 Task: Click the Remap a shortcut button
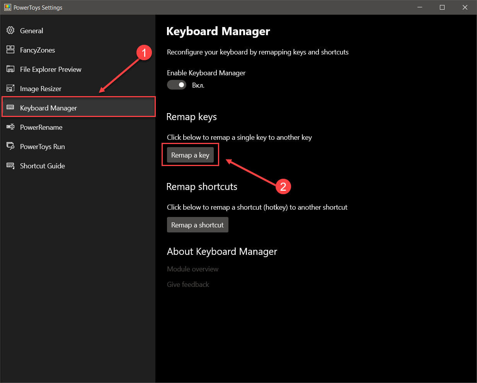(x=198, y=225)
